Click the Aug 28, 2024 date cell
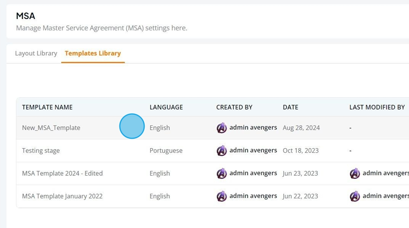Screen dimensions: 409x228 [x=301, y=128]
